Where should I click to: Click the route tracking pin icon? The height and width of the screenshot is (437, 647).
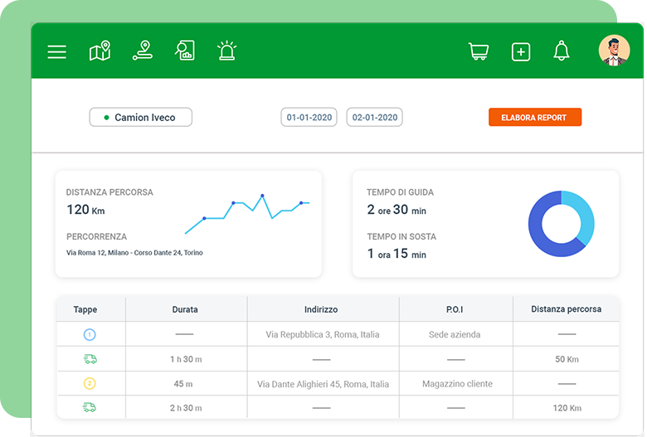(143, 51)
